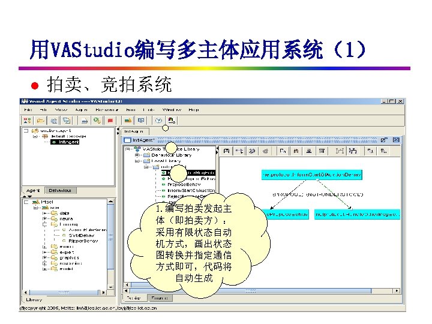Click the delete trash icon in diagram toolbar

[x=322, y=151]
